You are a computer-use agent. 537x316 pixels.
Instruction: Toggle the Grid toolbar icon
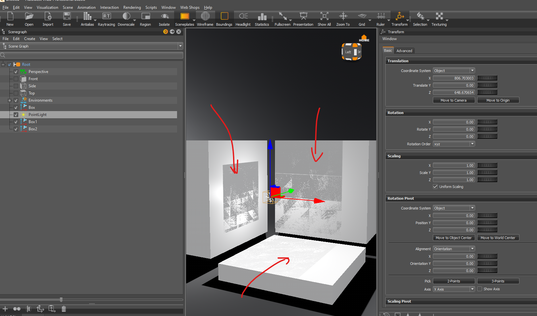362,16
